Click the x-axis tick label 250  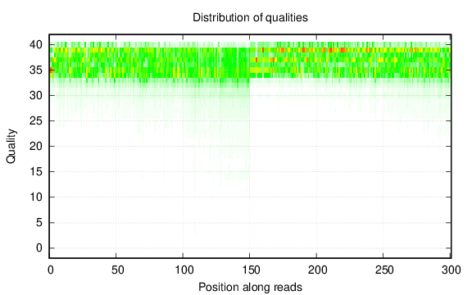pyautogui.click(x=384, y=270)
